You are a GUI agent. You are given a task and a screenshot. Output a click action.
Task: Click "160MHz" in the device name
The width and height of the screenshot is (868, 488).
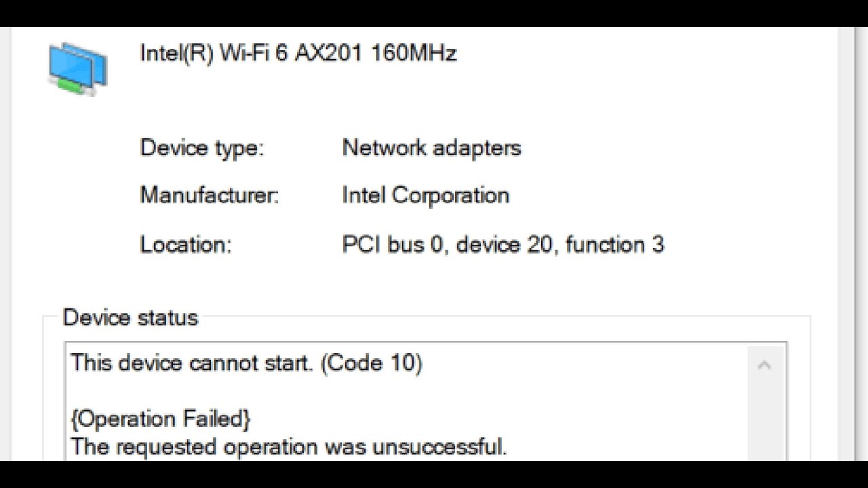click(414, 53)
